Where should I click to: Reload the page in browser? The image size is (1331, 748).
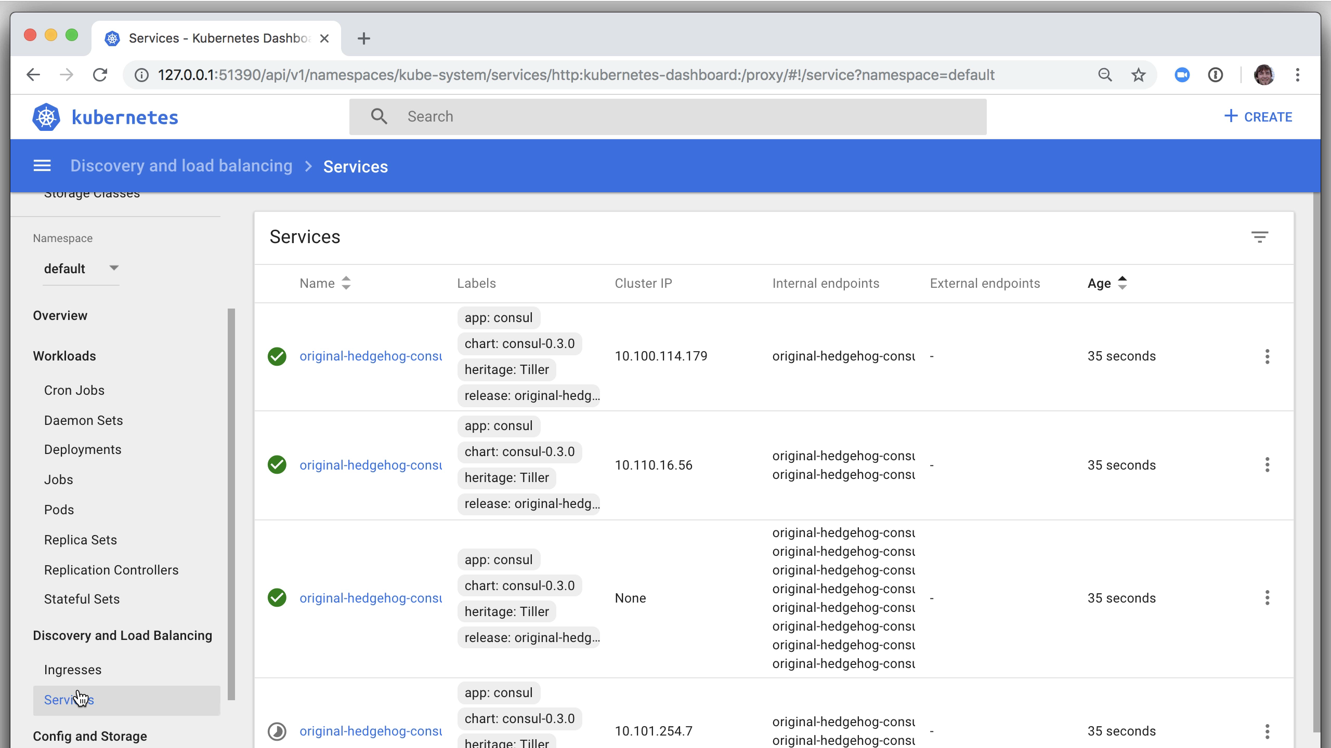[x=100, y=75]
